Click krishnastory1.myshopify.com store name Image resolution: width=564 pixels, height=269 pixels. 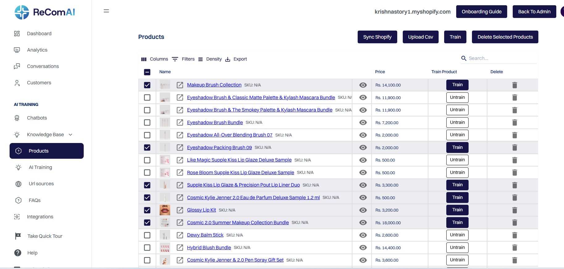[413, 12]
